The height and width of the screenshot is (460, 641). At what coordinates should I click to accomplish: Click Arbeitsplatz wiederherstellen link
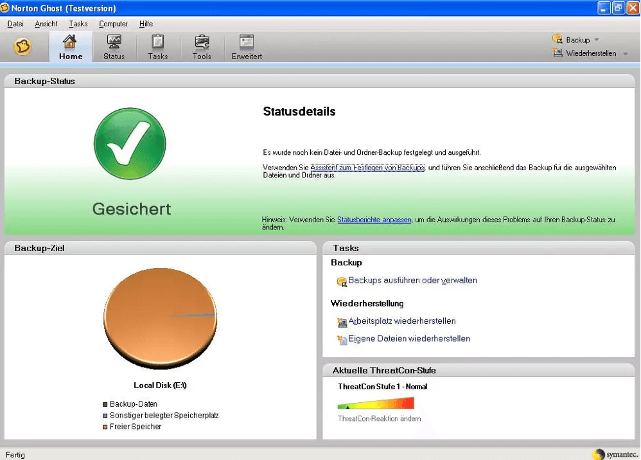[x=402, y=321]
